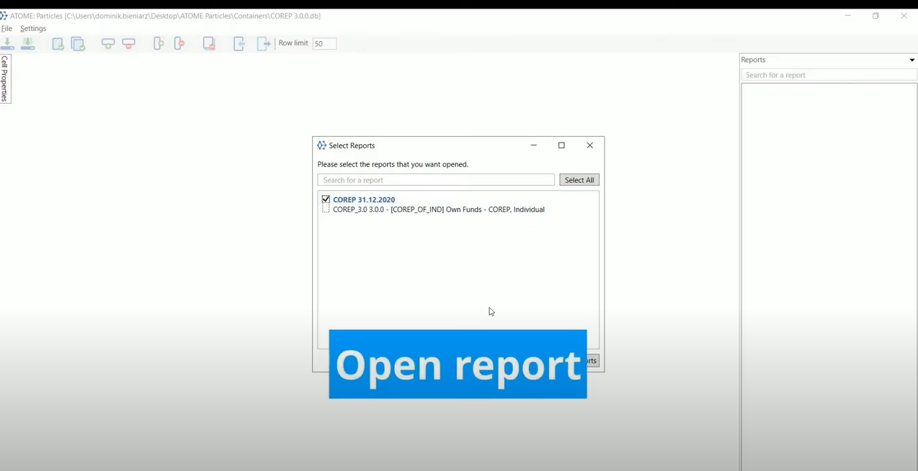Click the remove row icon with red minus
918x471 pixels.
[129, 44]
